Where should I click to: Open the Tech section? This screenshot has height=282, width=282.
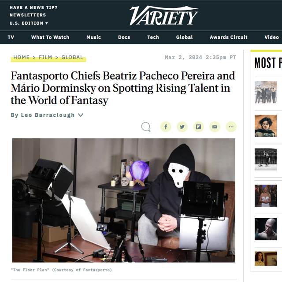153,37
